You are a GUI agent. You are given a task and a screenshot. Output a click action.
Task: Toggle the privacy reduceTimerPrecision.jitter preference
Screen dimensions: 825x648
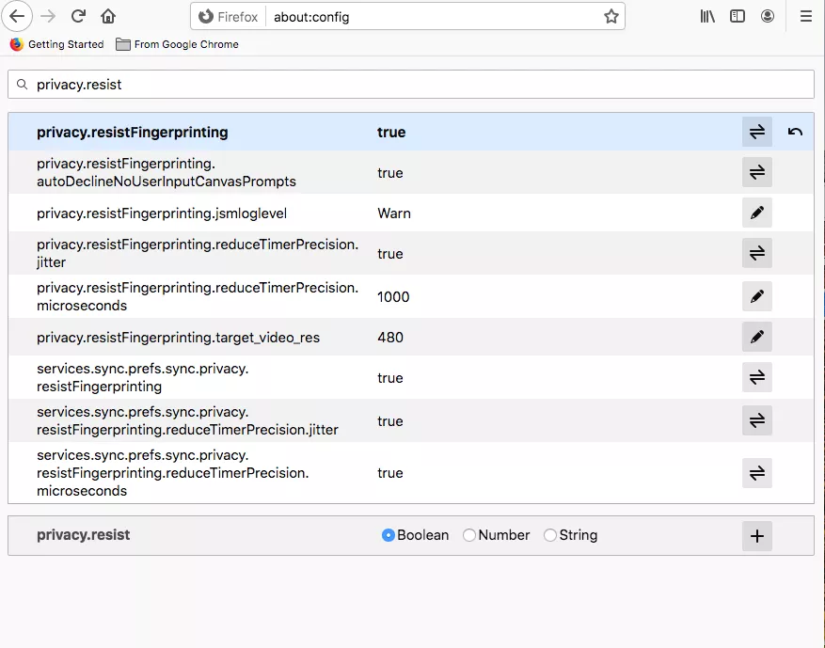click(x=756, y=253)
